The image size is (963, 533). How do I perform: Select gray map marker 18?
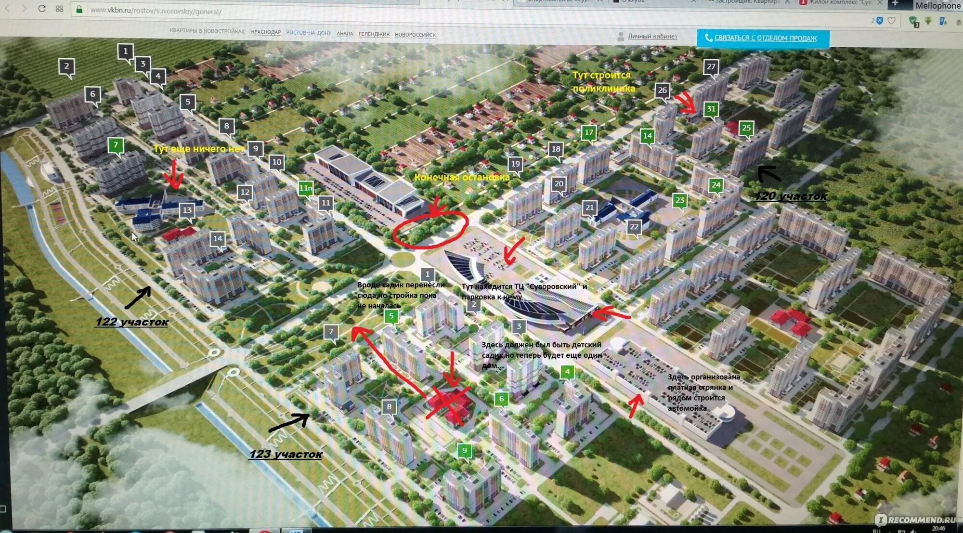coord(556,150)
